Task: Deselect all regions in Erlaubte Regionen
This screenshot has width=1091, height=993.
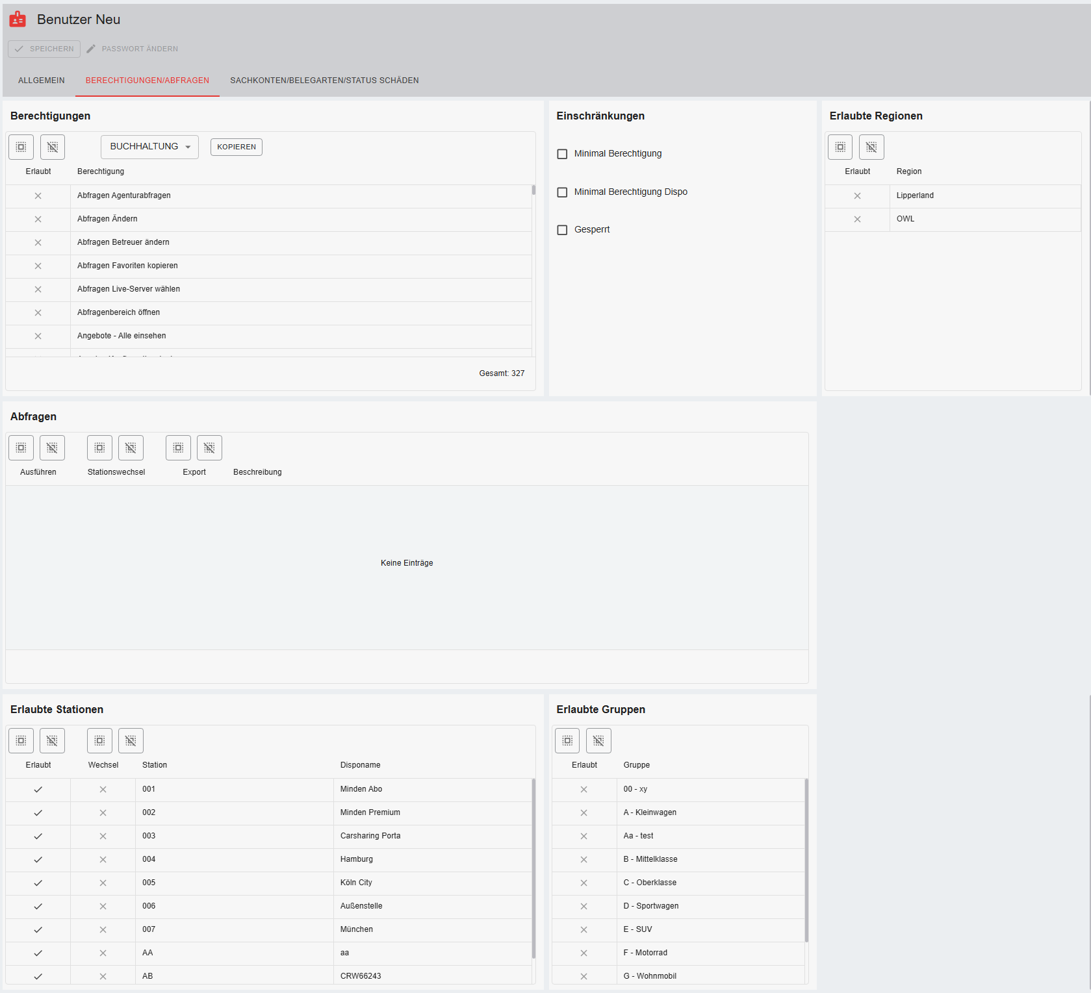Action: pos(871,147)
